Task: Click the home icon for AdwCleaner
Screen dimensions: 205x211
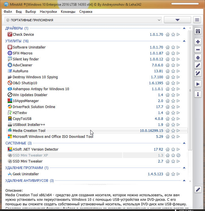Action: 168,65
